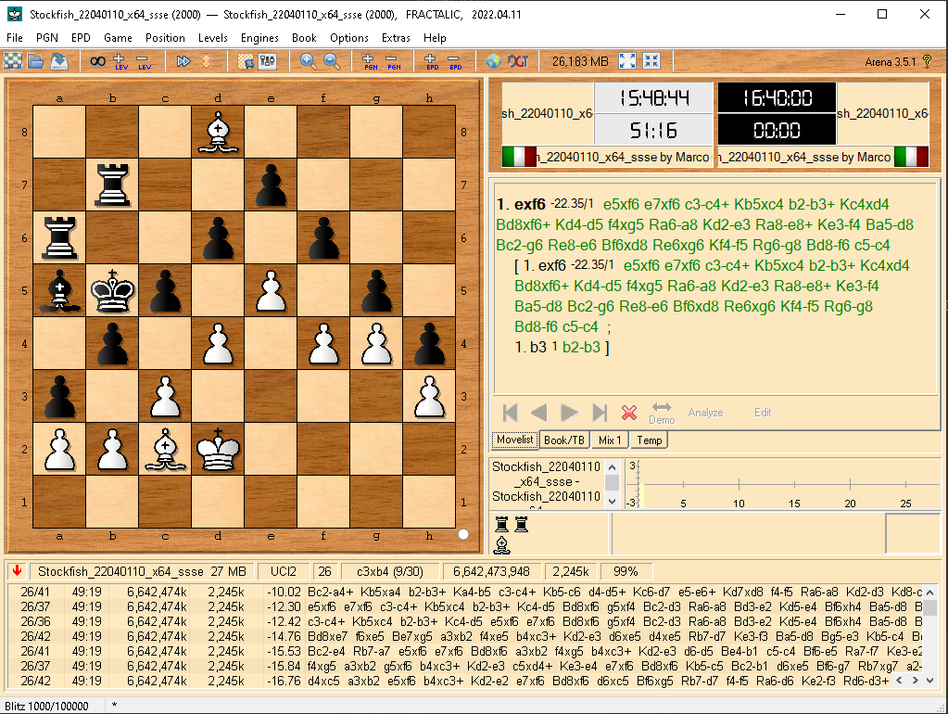948x714 pixels.
Task: Click the white bishop on d8
Action: click(219, 132)
